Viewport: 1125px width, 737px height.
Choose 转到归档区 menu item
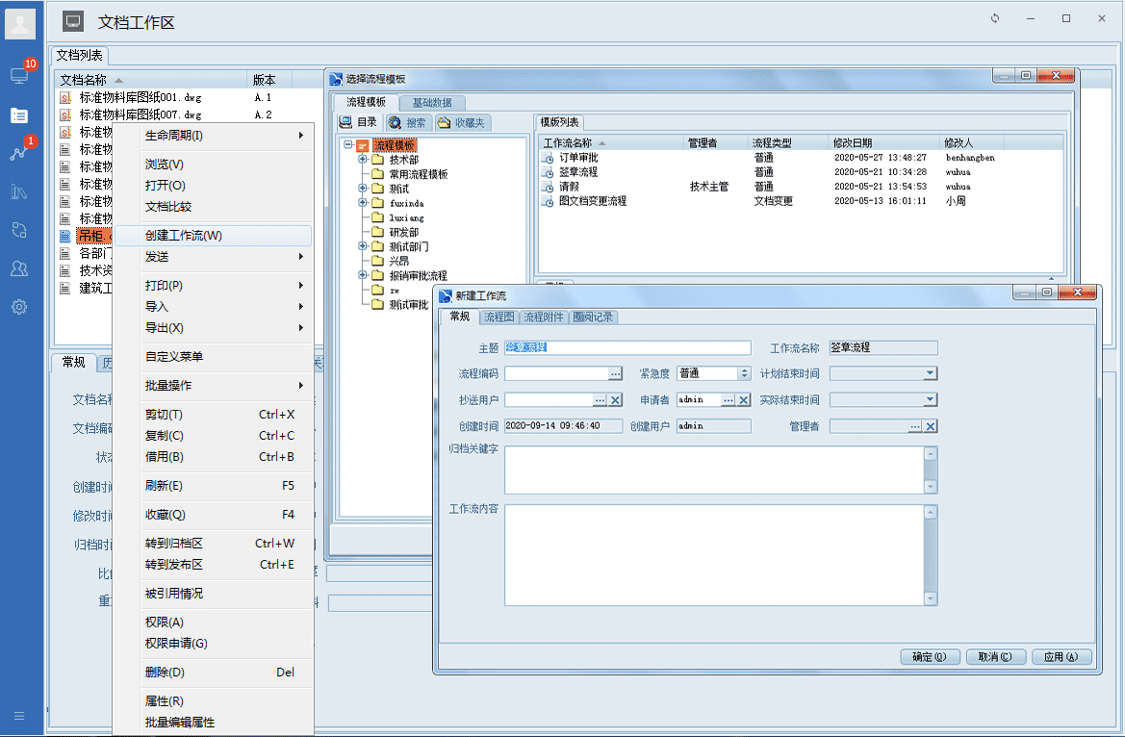(213, 544)
